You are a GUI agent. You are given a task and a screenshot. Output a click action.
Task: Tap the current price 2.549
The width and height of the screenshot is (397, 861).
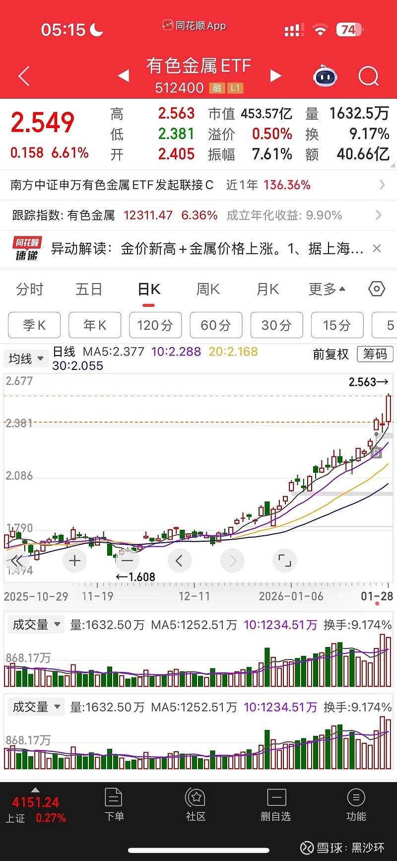(x=43, y=122)
